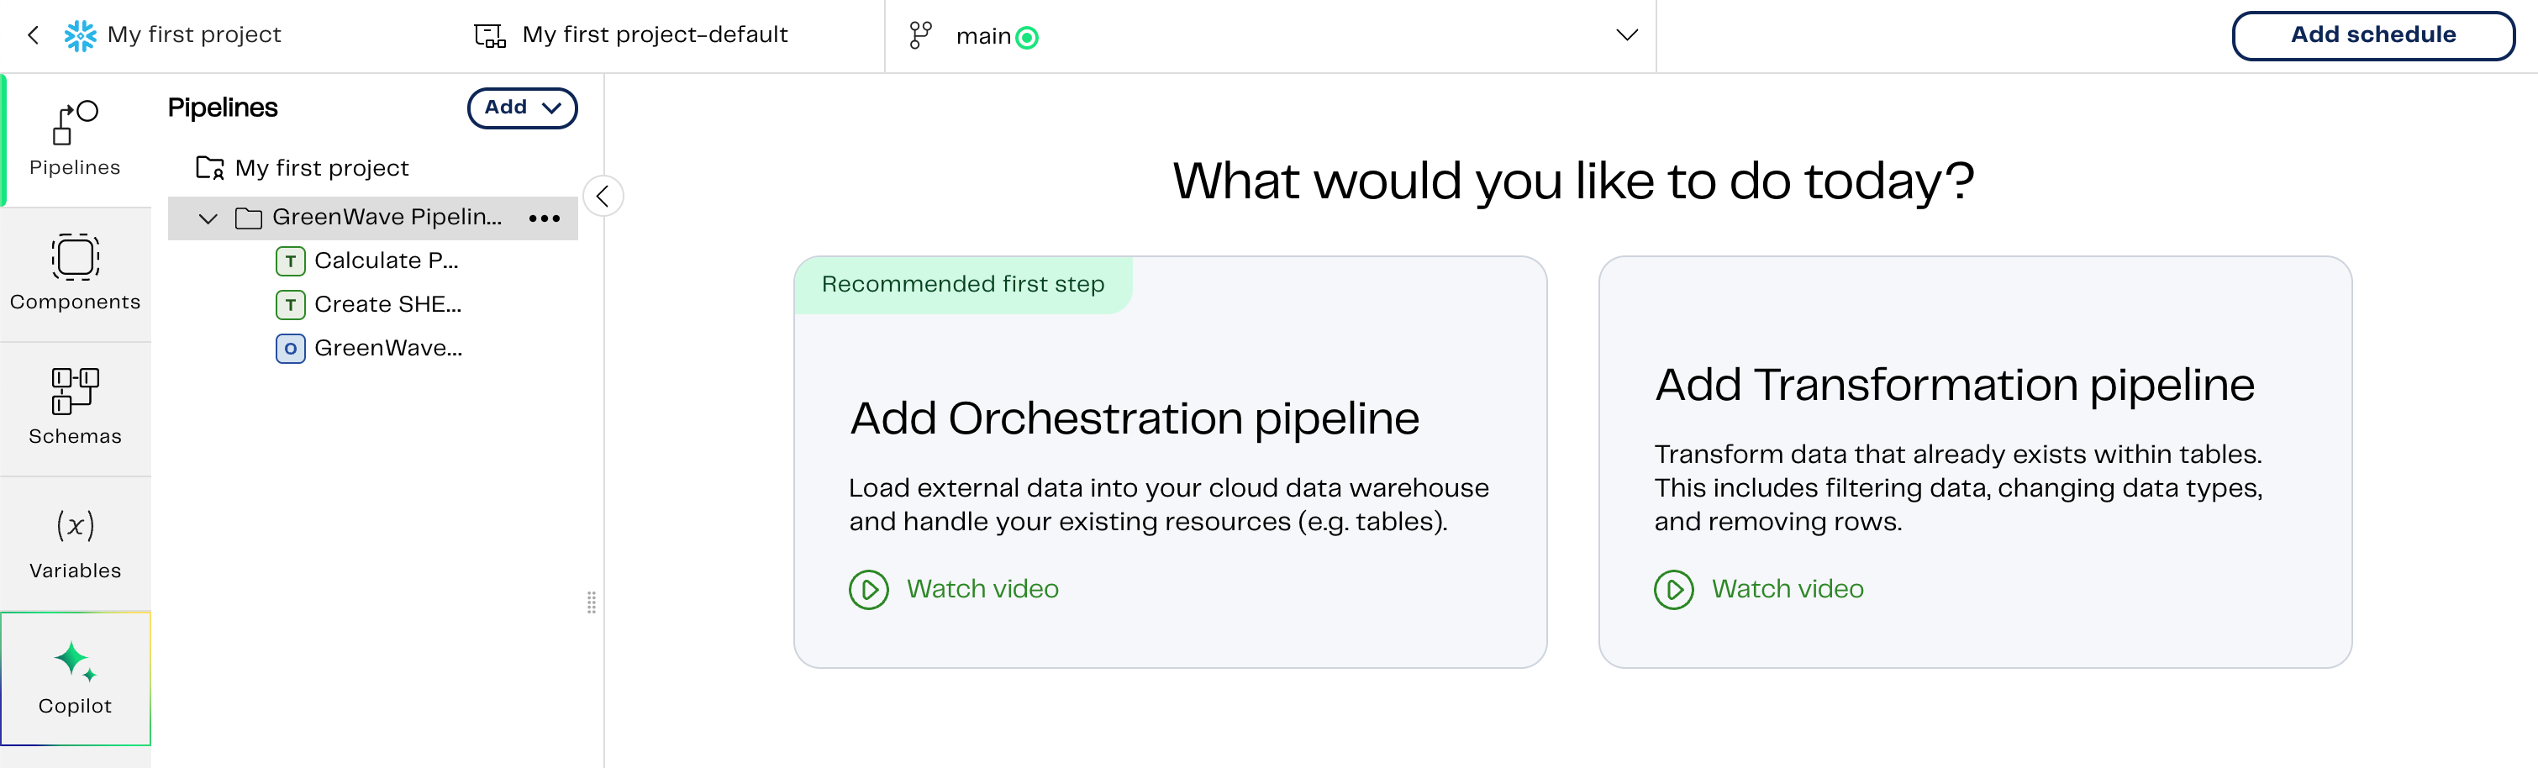The image size is (2538, 768).
Task: Click the Snowflake project icon
Action: pyautogui.click(x=80, y=35)
